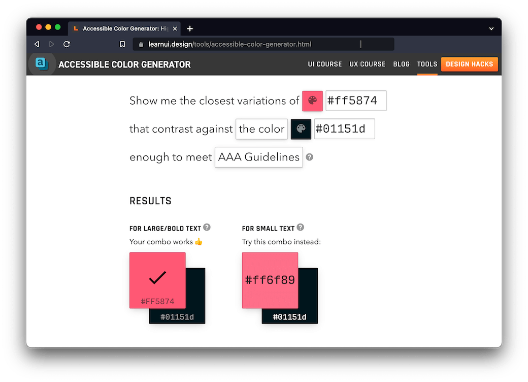Click the bookmark icon
Screen dimensions: 528x382
[122, 44]
